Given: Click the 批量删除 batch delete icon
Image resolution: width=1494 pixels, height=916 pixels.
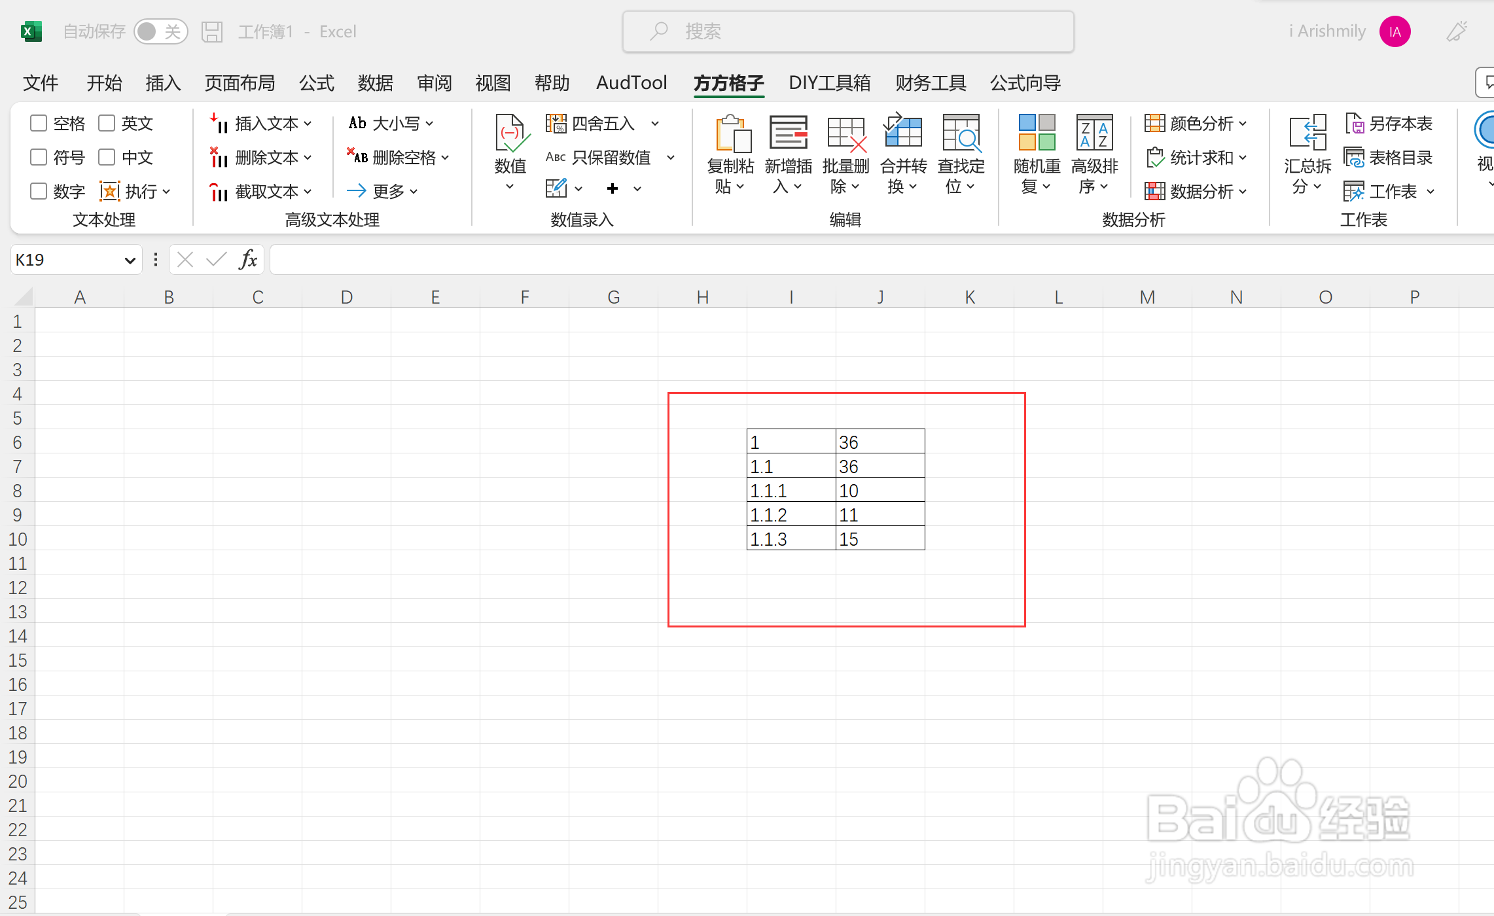Looking at the screenshot, I should coord(846,133).
